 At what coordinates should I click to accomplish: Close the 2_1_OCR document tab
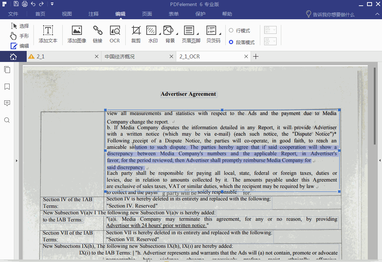246,57
